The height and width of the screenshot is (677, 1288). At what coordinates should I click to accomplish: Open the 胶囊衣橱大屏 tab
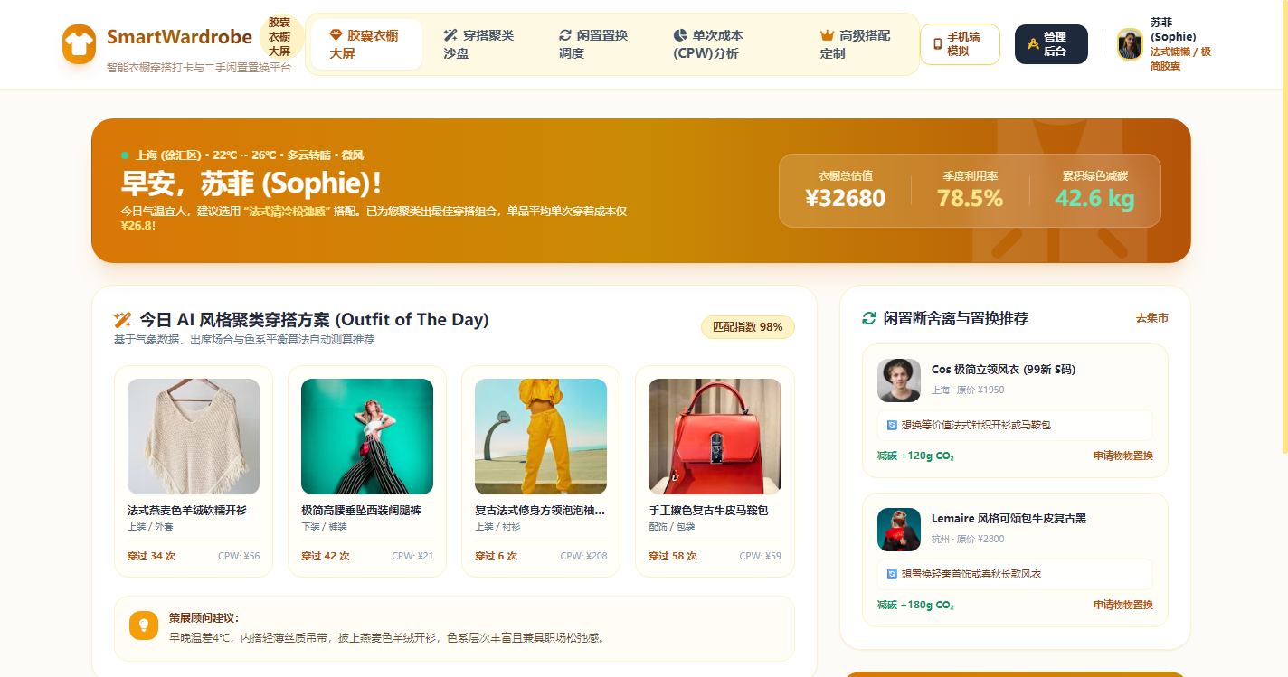366,44
